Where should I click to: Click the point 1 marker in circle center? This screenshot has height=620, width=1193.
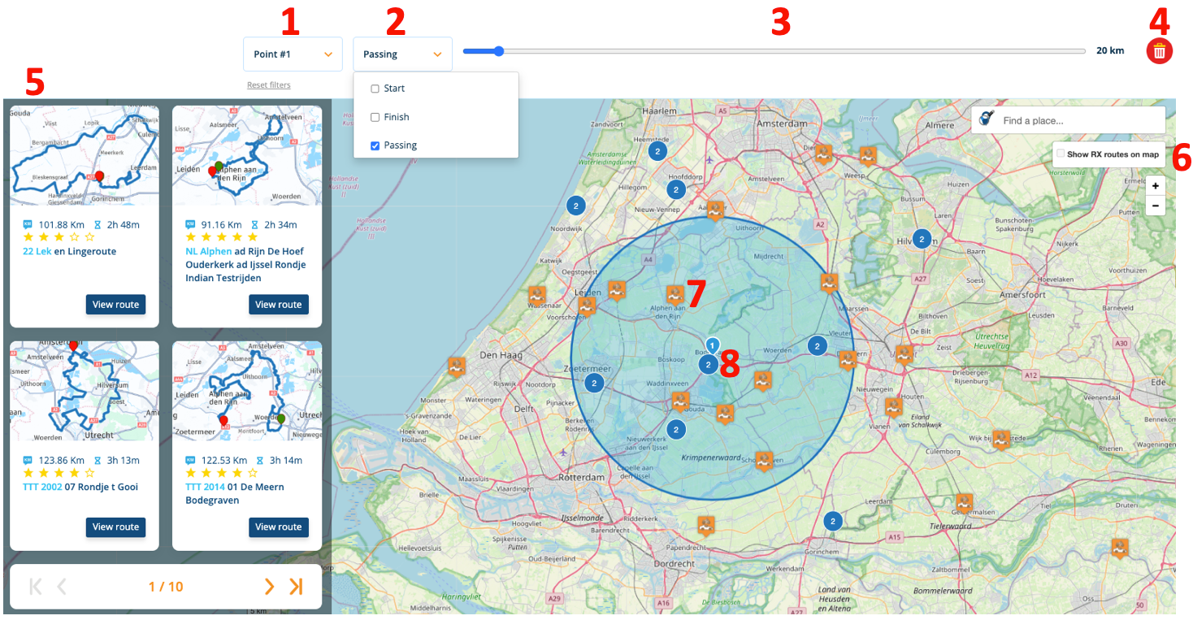click(x=713, y=346)
